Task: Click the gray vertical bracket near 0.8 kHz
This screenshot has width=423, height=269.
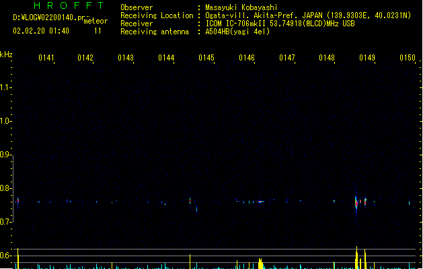Action: (13, 189)
